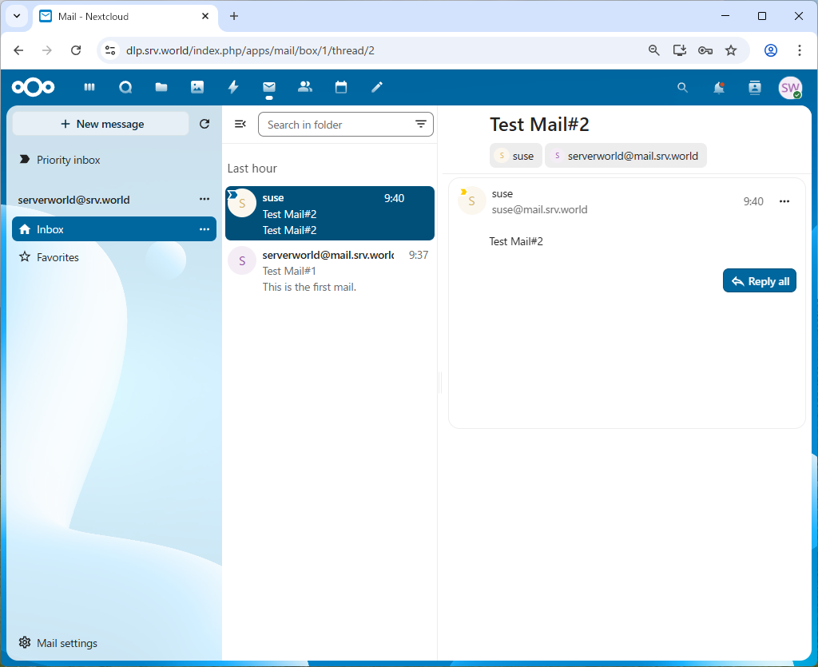The height and width of the screenshot is (667, 818).
Task: Open the Photos app icon
Action: pos(197,87)
